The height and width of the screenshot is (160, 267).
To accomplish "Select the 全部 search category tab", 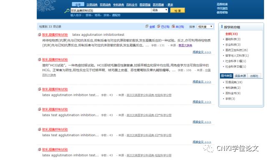I will (x=78, y=5).
